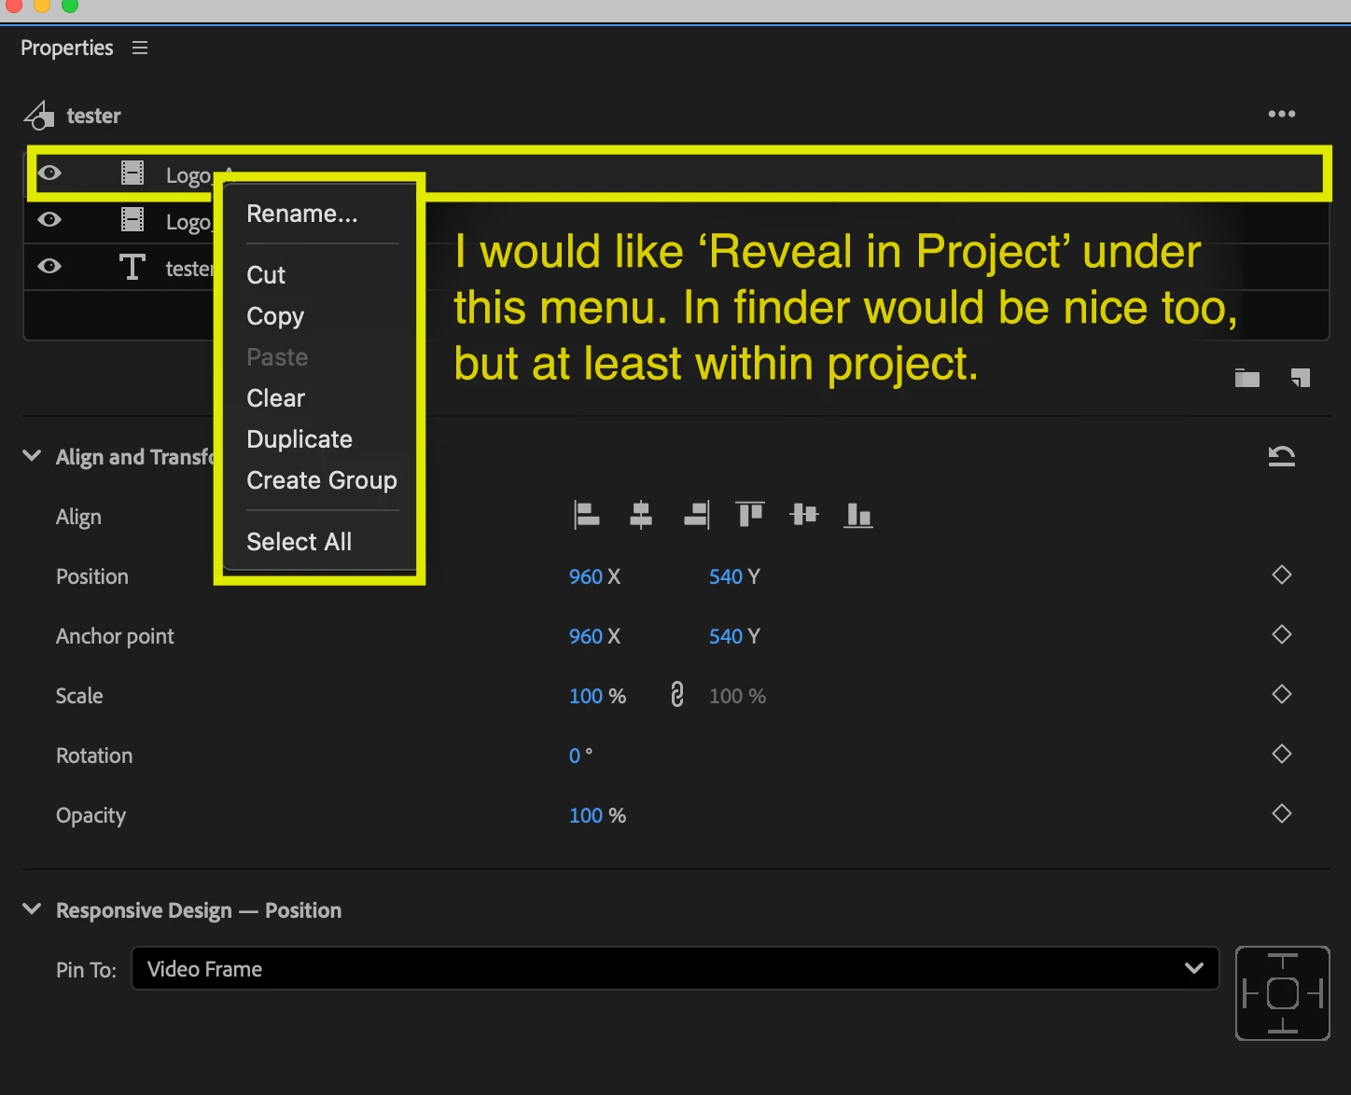Collapse the Align and Transform section
This screenshot has width=1351, height=1095.
(x=32, y=455)
